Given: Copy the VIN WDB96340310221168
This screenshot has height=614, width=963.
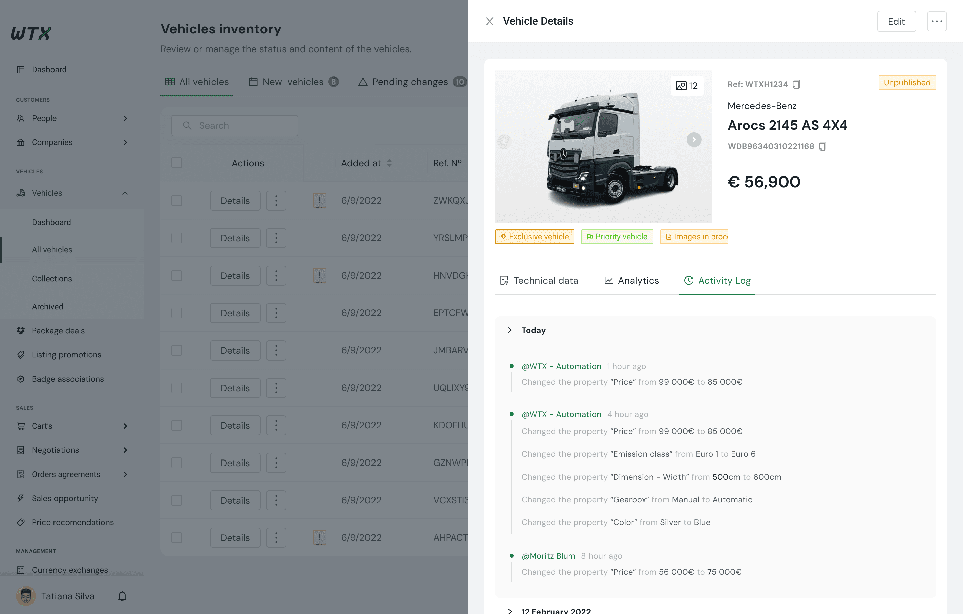Looking at the screenshot, I should [x=823, y=146].
